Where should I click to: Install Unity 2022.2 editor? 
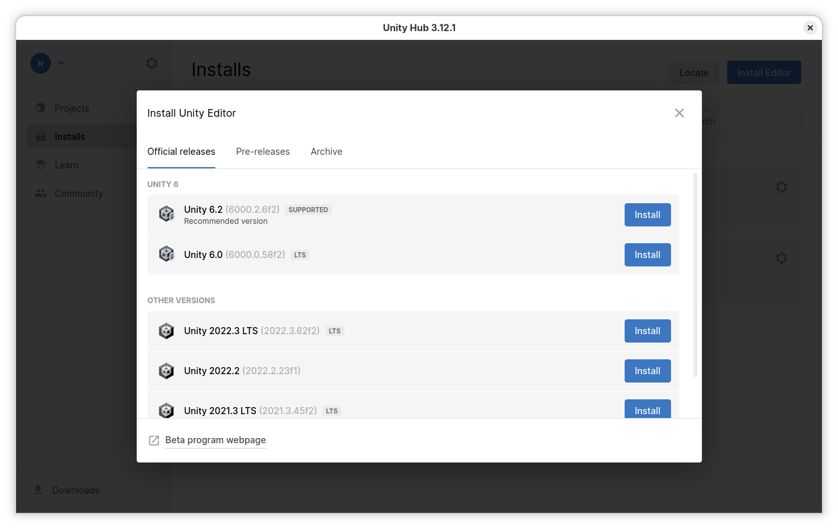coord(647,371)
